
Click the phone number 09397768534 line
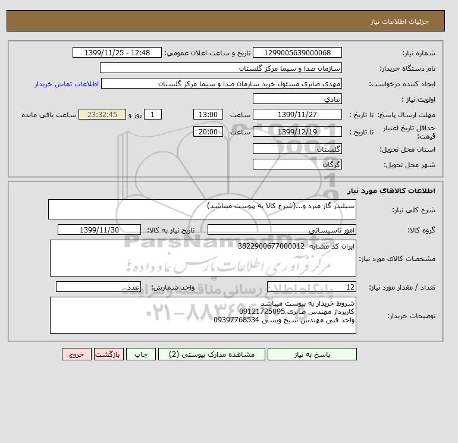(x=284, y=320)
